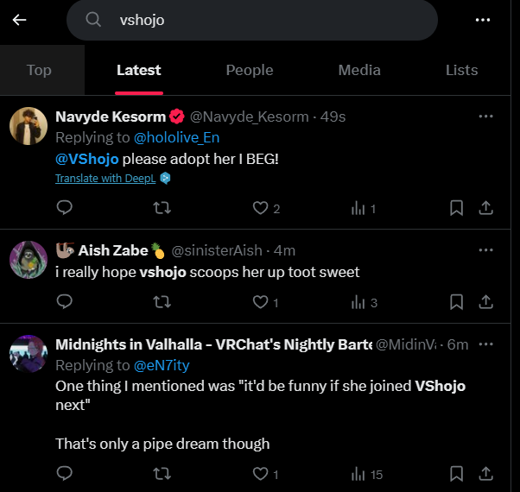The height and width of the screenshot is (492, 520).
Task: Switch to the Media tab
Action: 359,70
